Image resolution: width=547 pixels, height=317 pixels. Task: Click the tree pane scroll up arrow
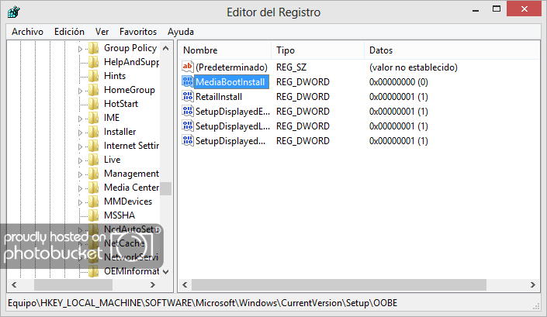tap(166, 48)
